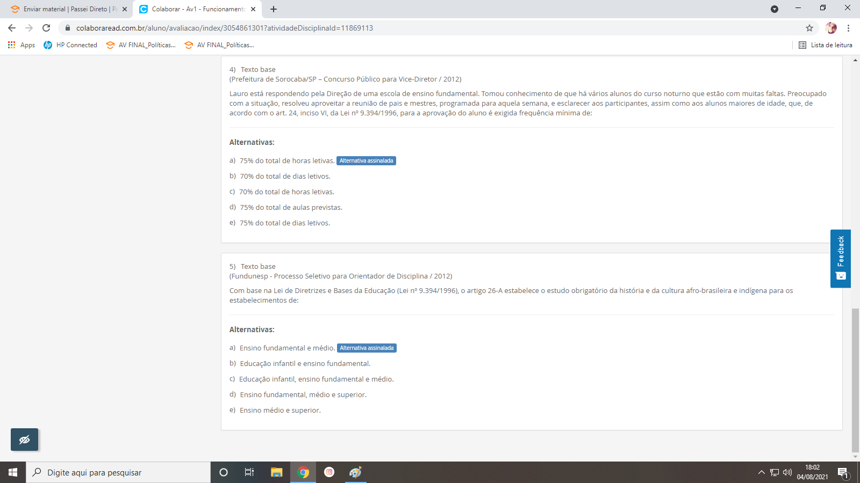860x483 pixels.
Task: Click the hide-eye icon button at bottom left
Action: [x=24, y=440]
